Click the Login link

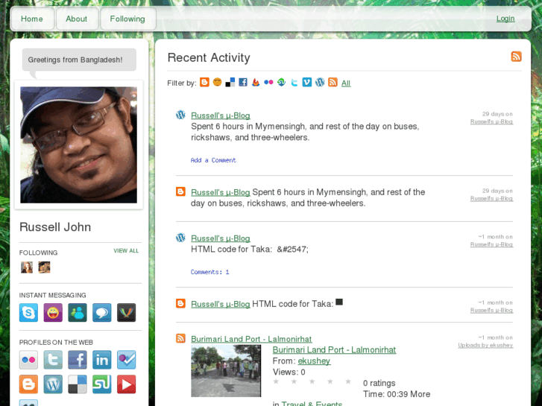[505, 19]
